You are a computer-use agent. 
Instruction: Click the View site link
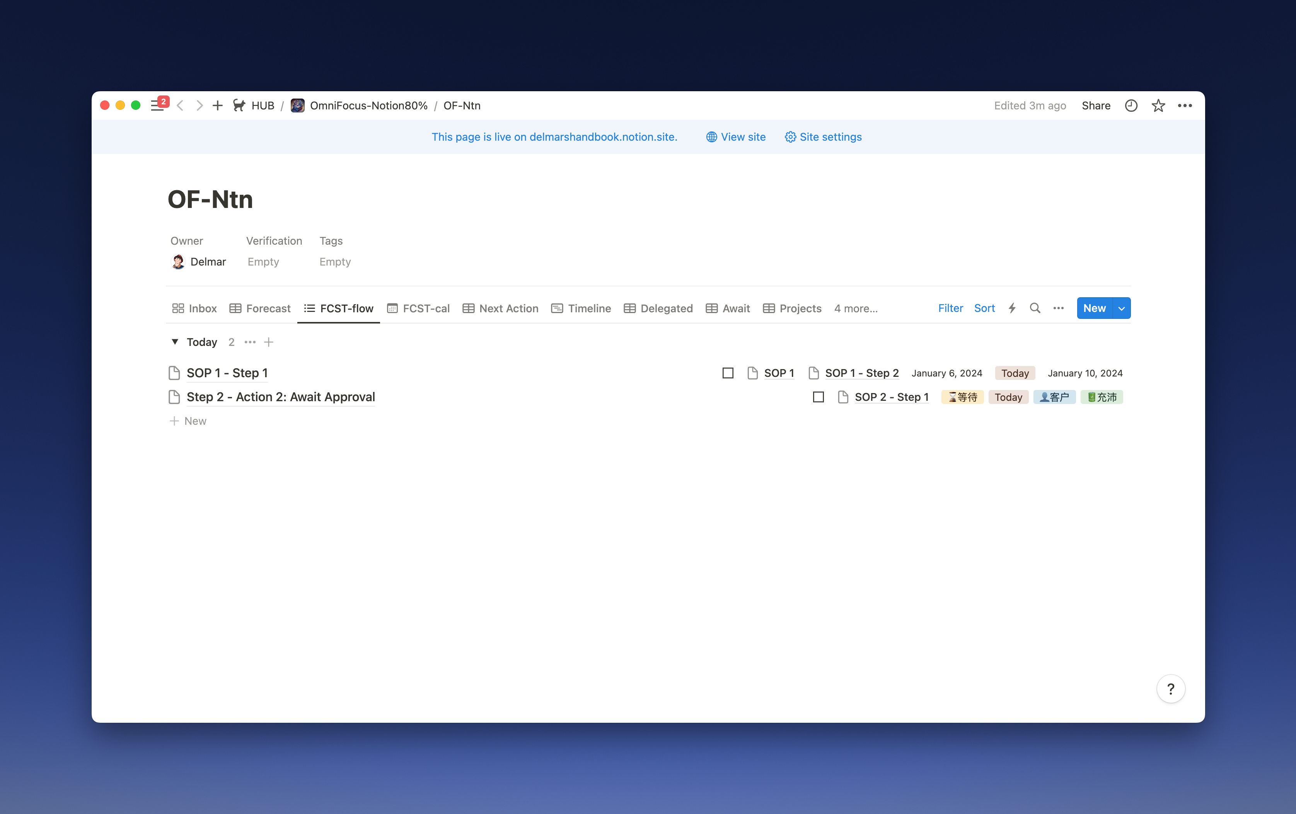pos(736,137)
